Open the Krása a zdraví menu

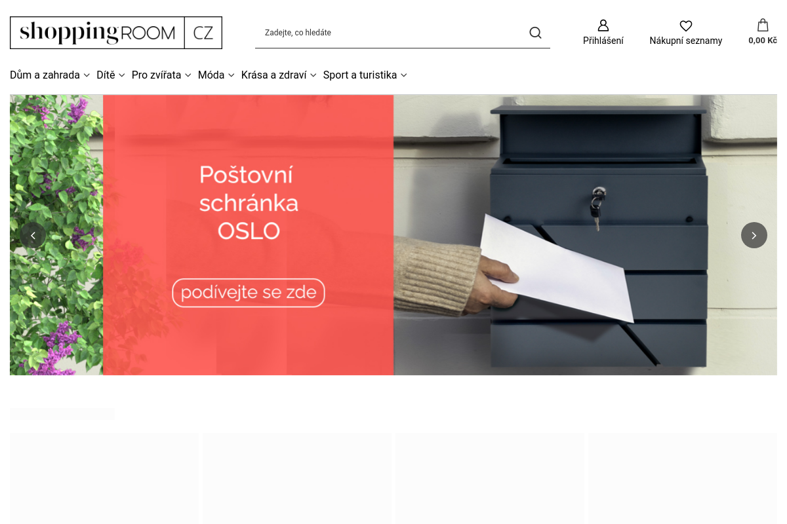tap(279, 75)
